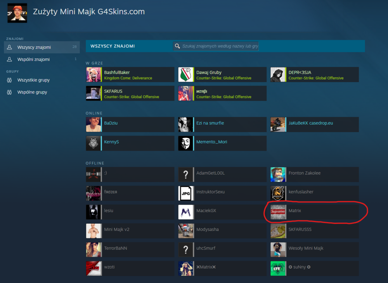Image resolution: width=388 pixels, height=283 pixels.
Task: Open Ezi na smurfie's avatar
Action: click(x=185, y=124)
